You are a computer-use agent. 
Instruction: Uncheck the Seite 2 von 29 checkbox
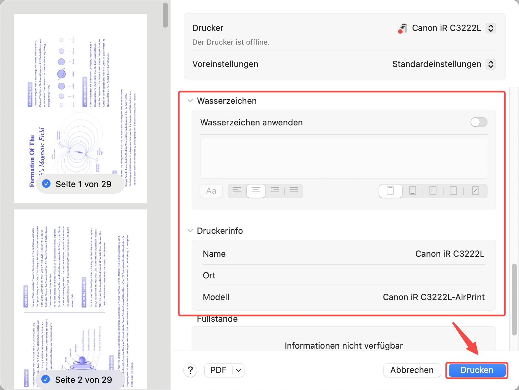tap(46, 379)
